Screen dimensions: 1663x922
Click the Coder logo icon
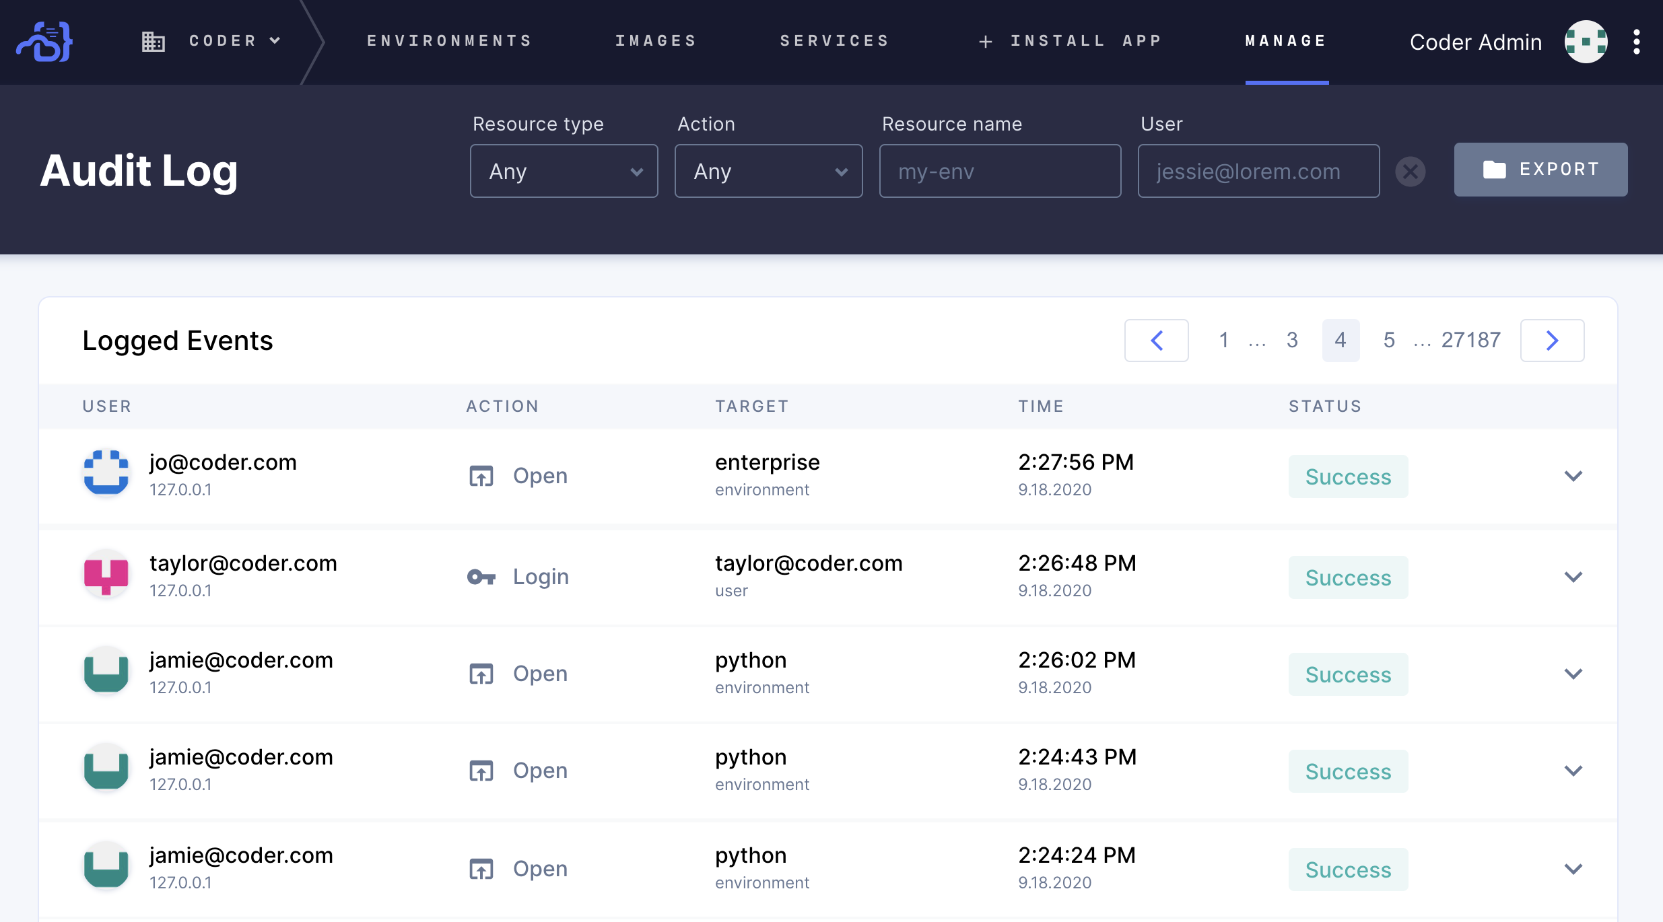coord(44,42)
